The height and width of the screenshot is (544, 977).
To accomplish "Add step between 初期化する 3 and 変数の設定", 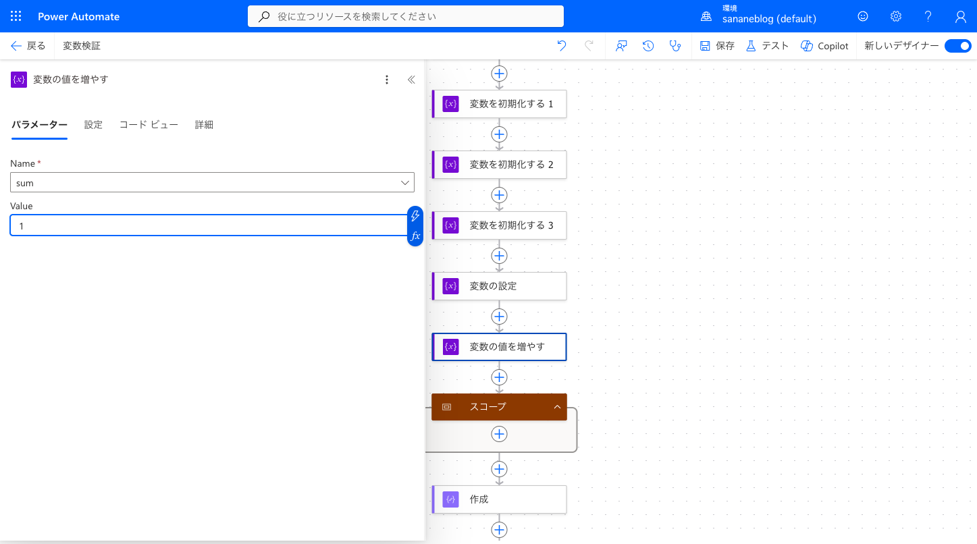I will point(499,256).
